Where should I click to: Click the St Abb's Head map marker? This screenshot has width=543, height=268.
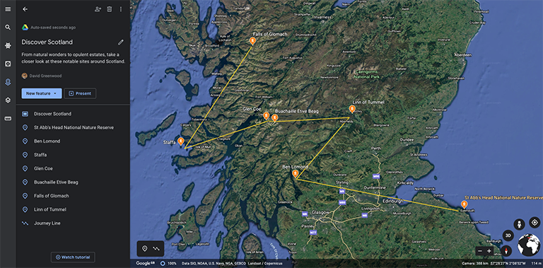pos(464,204)
